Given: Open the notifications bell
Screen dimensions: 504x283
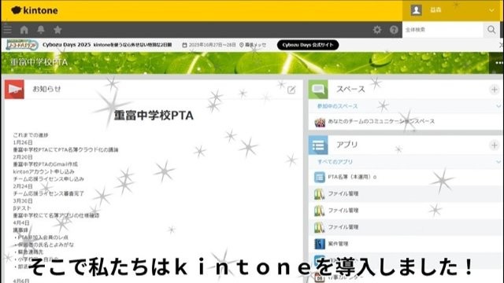Looking at the screenshot, I should 41,30.
